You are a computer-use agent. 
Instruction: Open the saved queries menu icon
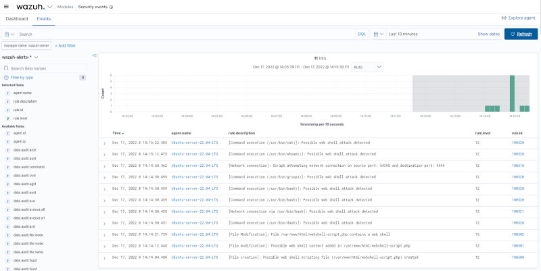pos(8,34)
